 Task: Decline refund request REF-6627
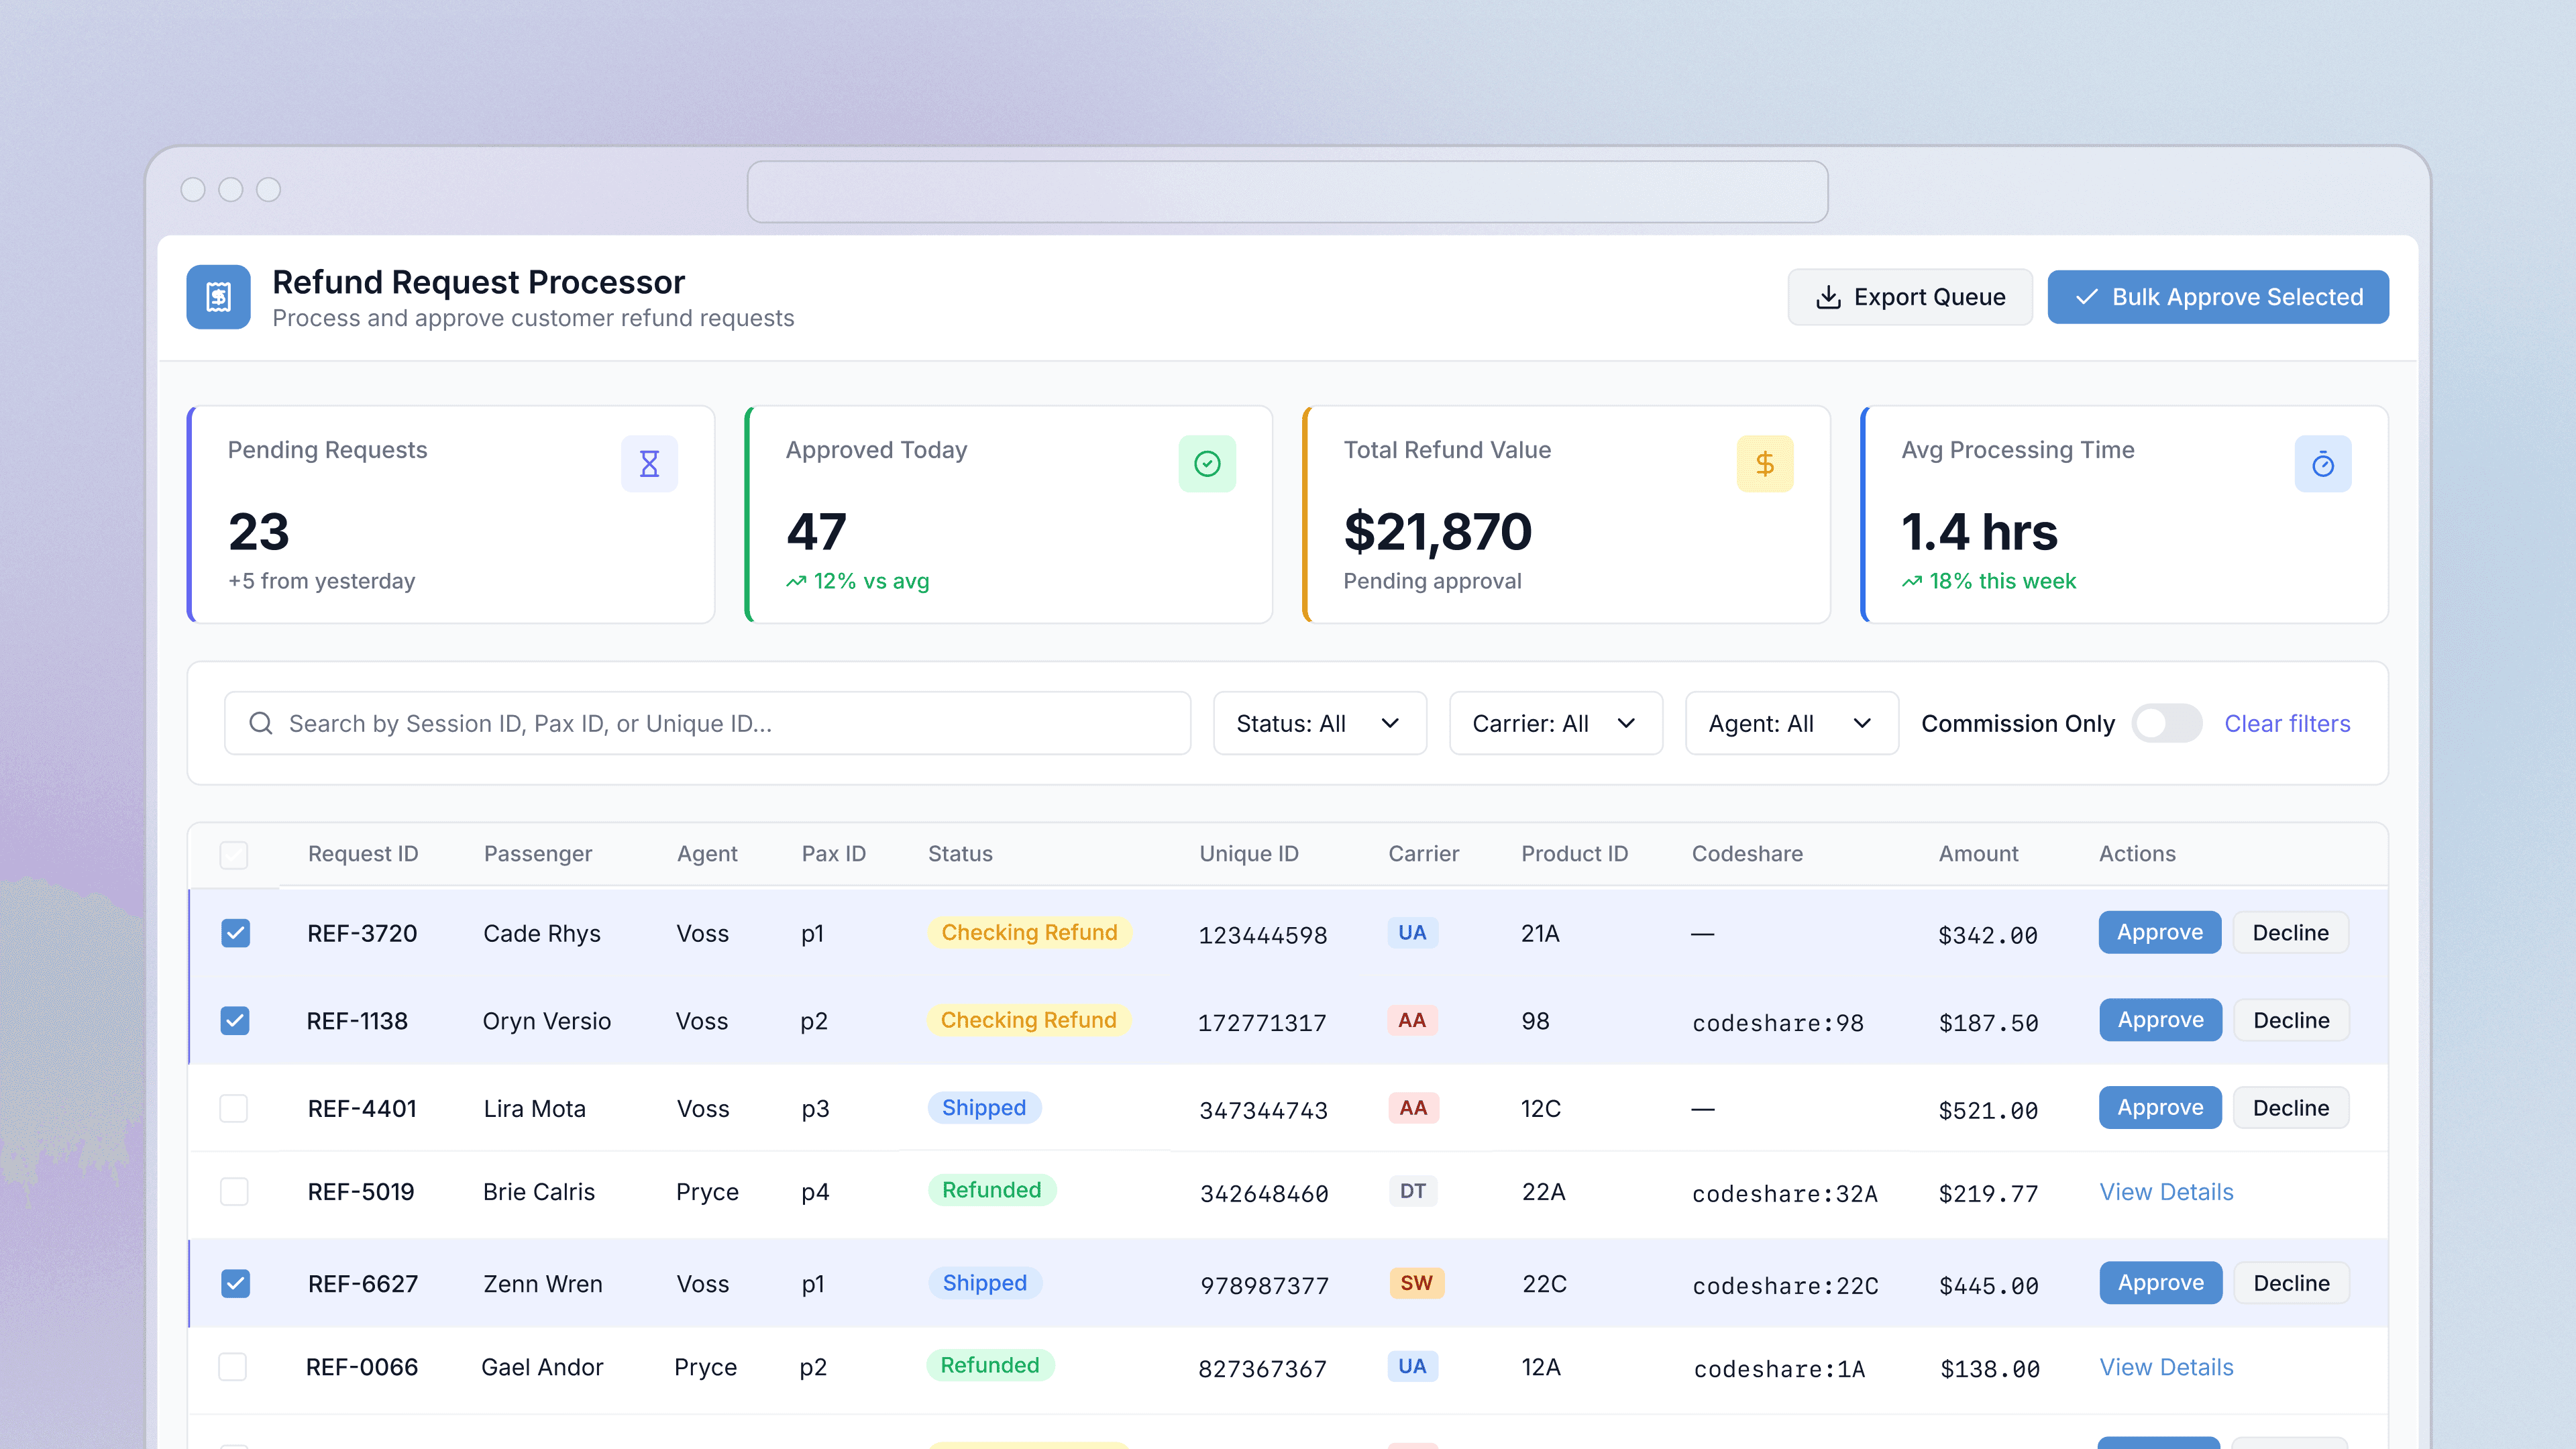[x=2292, y=1283]
